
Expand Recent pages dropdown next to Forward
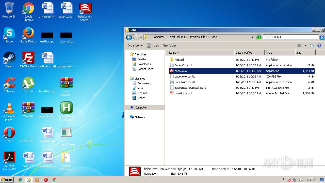(x=141, y=38)
